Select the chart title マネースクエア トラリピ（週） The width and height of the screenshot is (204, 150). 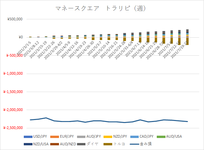[100, 9]
